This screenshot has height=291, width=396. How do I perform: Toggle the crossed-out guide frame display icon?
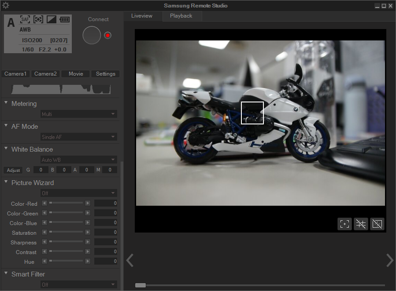(377, 224)
